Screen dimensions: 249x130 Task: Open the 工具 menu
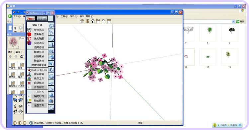pos(64,16)
